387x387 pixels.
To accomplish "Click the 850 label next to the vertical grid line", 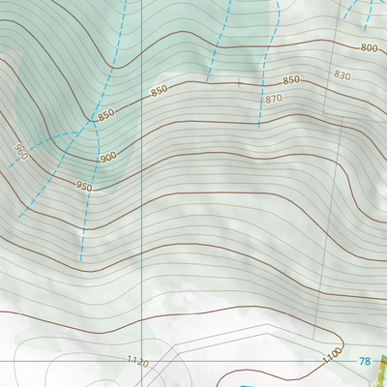I will coord(160,91).
